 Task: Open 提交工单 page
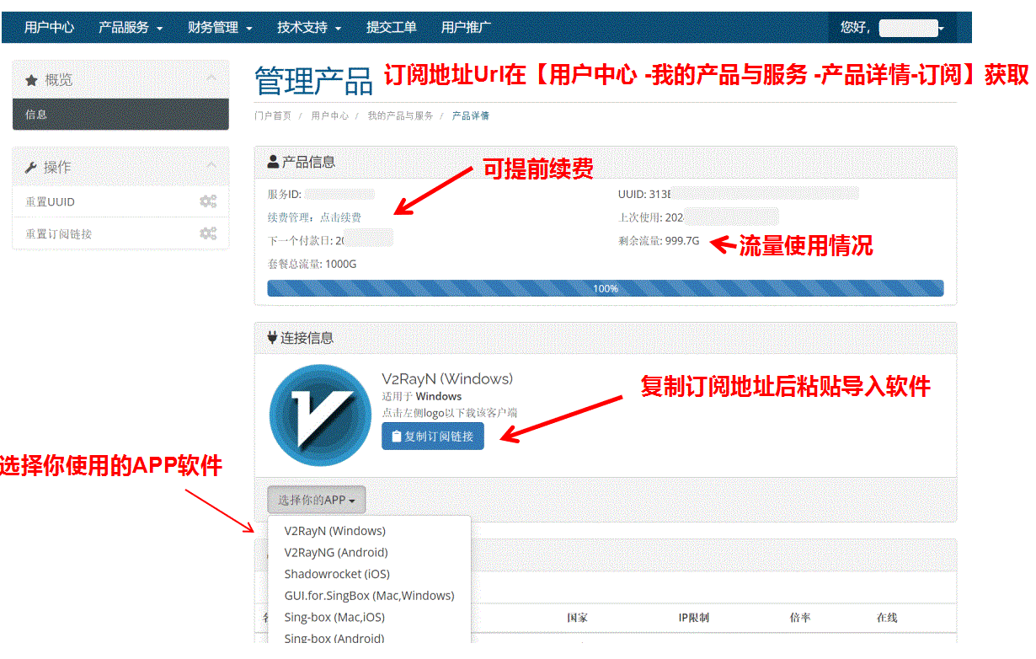click(391, 28)
